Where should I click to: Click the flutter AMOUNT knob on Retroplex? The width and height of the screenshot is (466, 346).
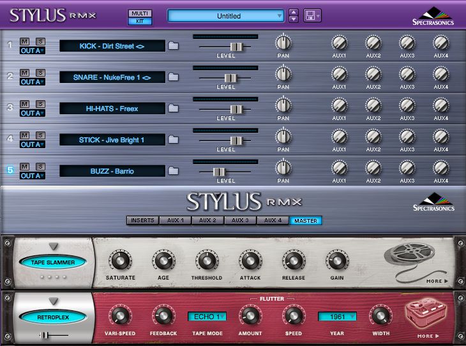250,316
